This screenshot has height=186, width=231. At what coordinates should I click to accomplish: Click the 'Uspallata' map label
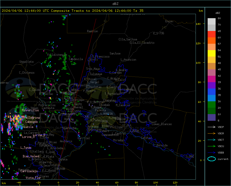point(26,62)
